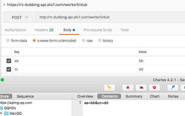The height and width of the screenshot is (116, 185).
Task: Select the Contents tab in Charles
Action: tap(109, 96)
